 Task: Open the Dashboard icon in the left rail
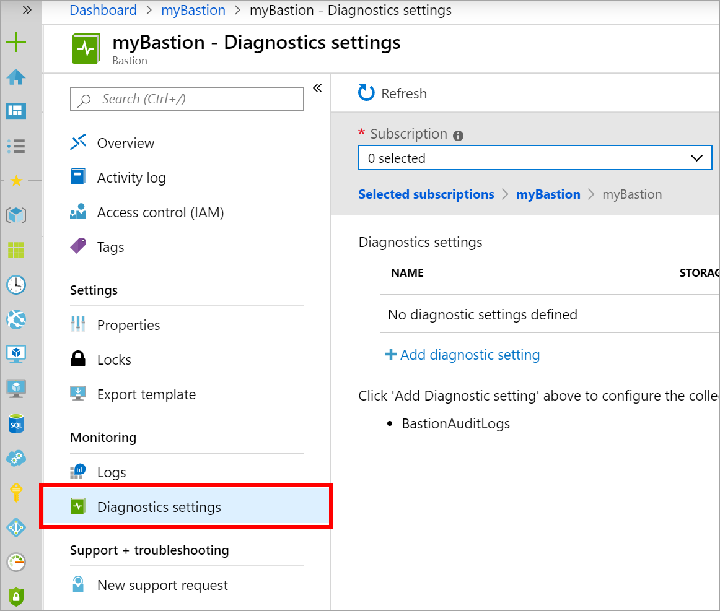[15, 111]
